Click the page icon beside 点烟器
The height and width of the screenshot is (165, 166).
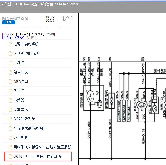[x=10, y=100]
